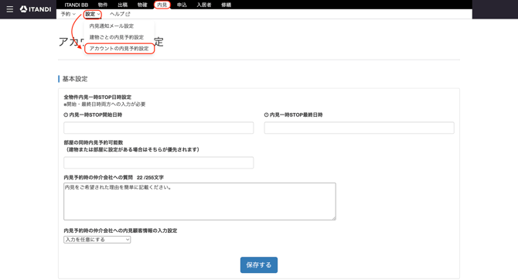Click the 仲介会社への質問 text area
Image resolution: width=518 pixels, height=280 pixels.
tap(199, 201)
